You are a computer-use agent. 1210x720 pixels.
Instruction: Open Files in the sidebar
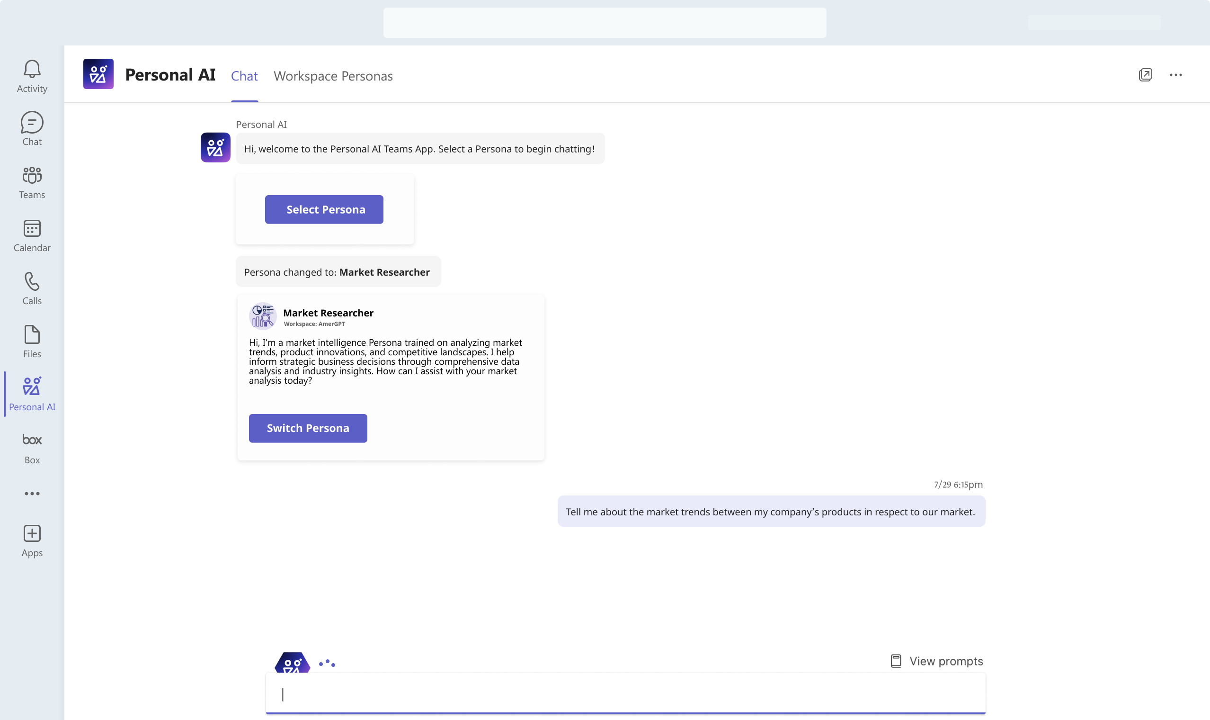[x=32, y=342]
